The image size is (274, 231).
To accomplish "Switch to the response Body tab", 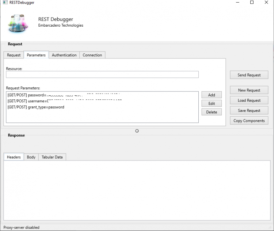I will pos(31,157).
